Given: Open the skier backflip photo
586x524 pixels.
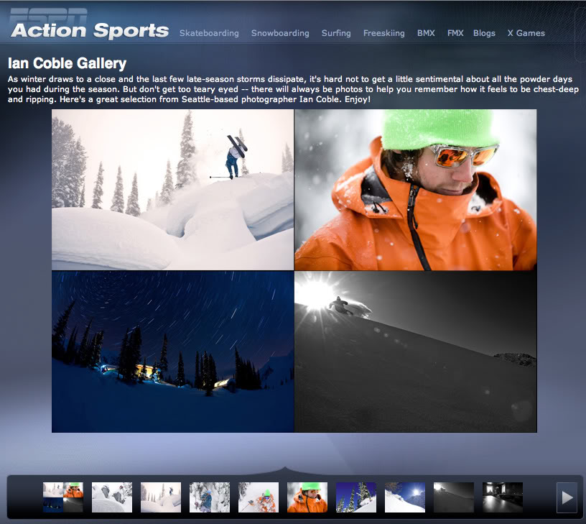Looking at the screenshot, I should [x=172, y=190].
